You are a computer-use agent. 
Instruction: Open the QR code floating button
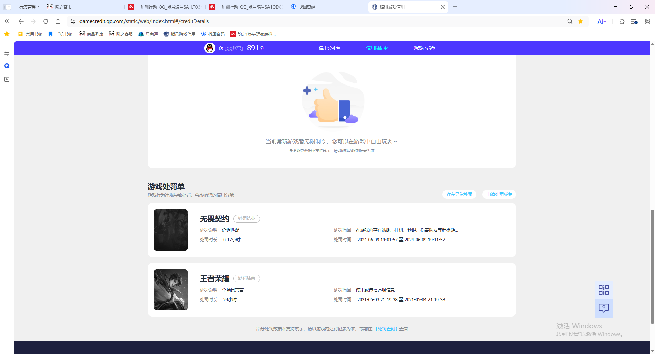[603, 290]
